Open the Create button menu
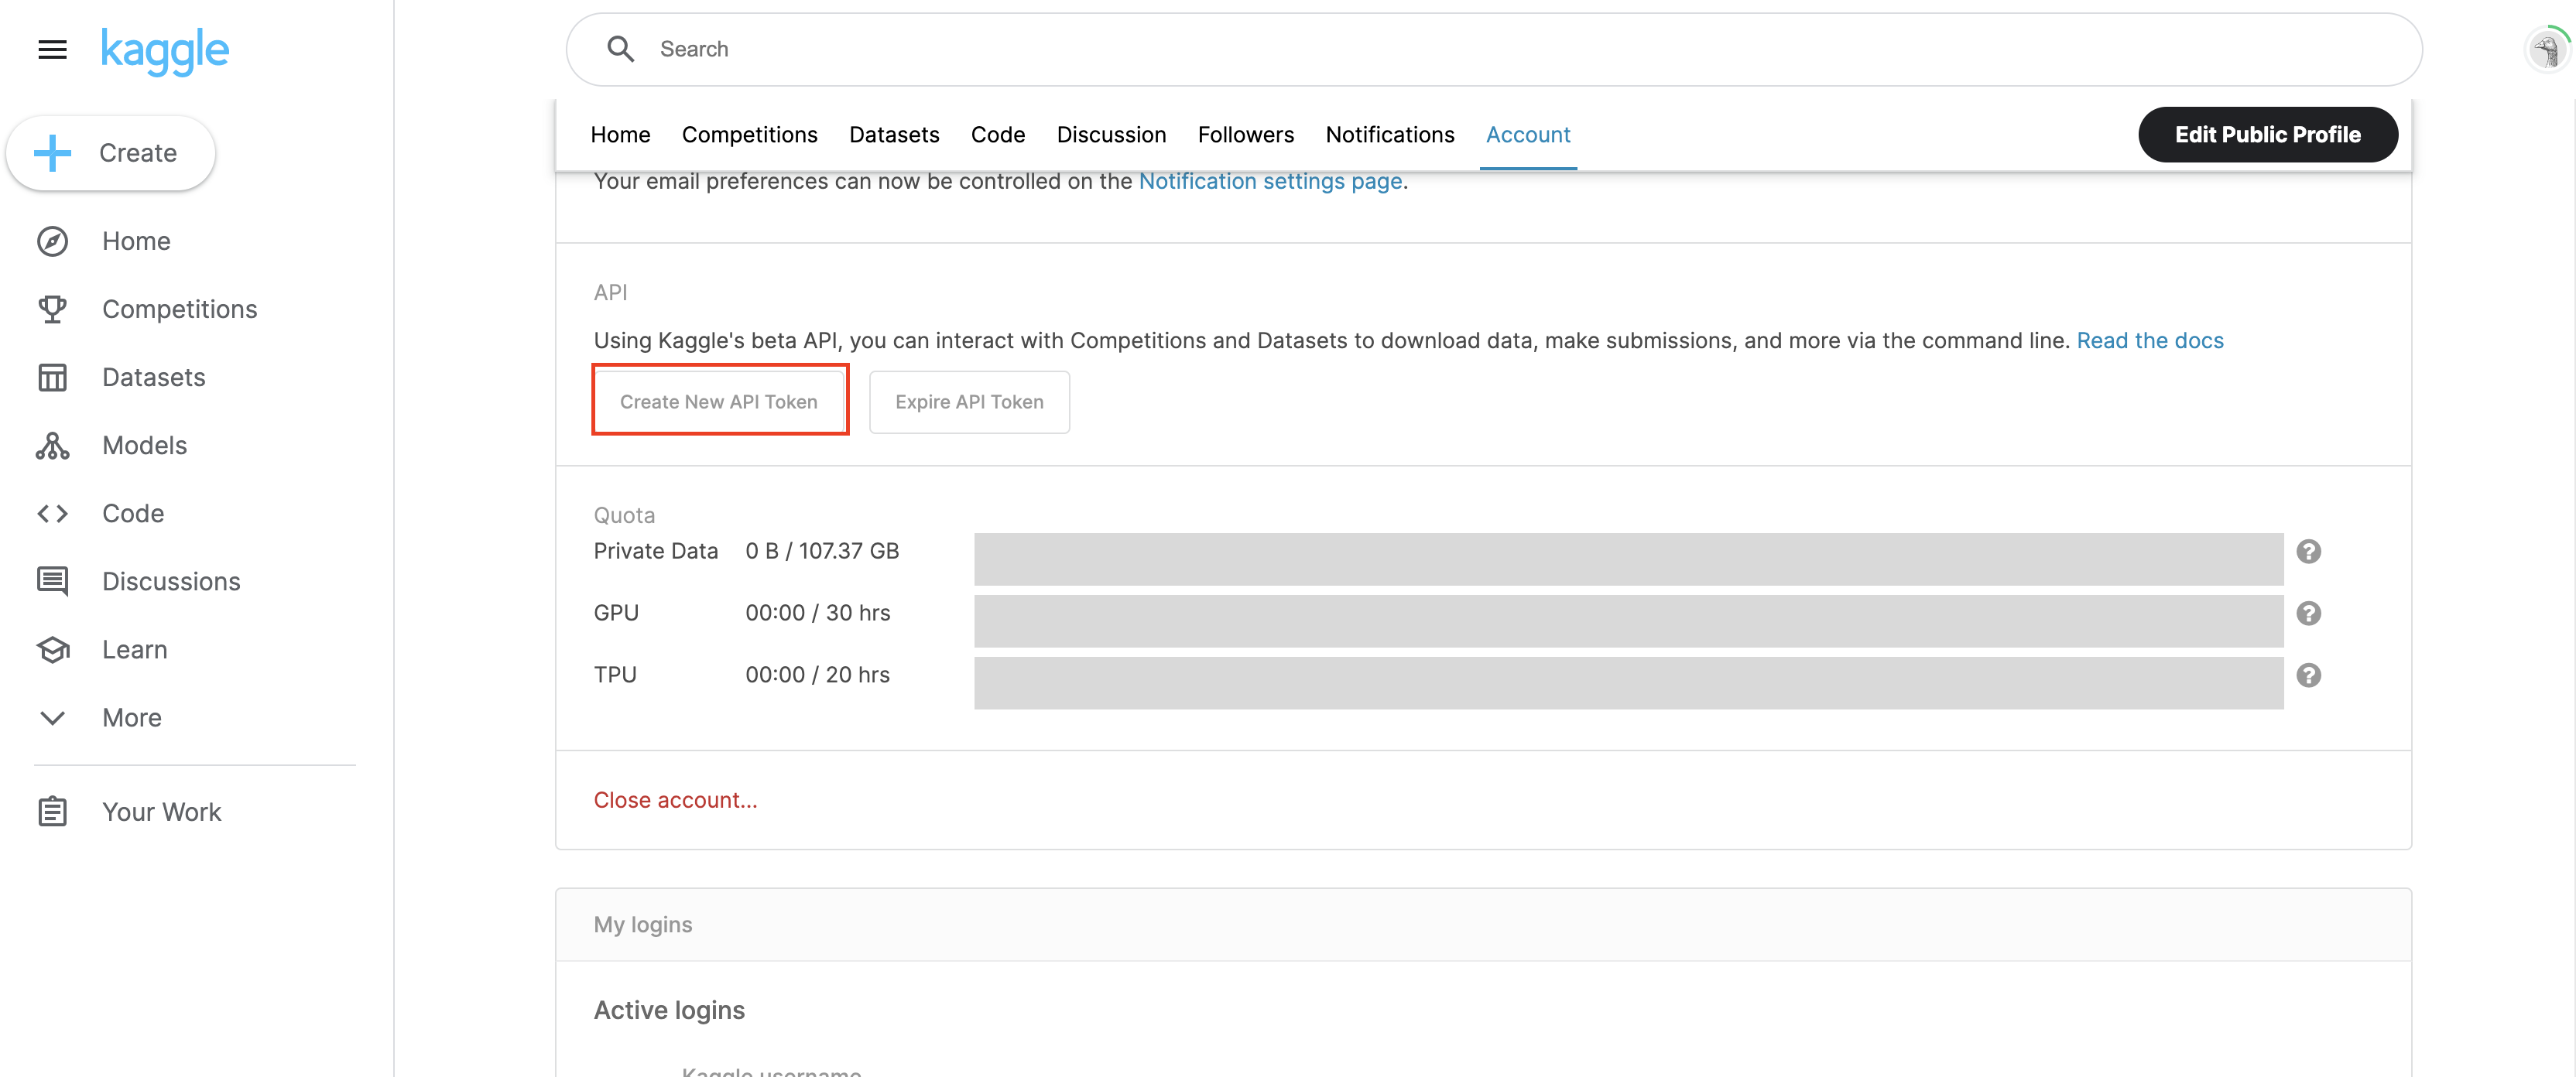 [x=111, y=153]
